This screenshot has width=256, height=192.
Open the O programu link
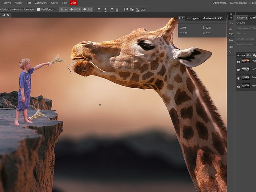coord(220,3)
